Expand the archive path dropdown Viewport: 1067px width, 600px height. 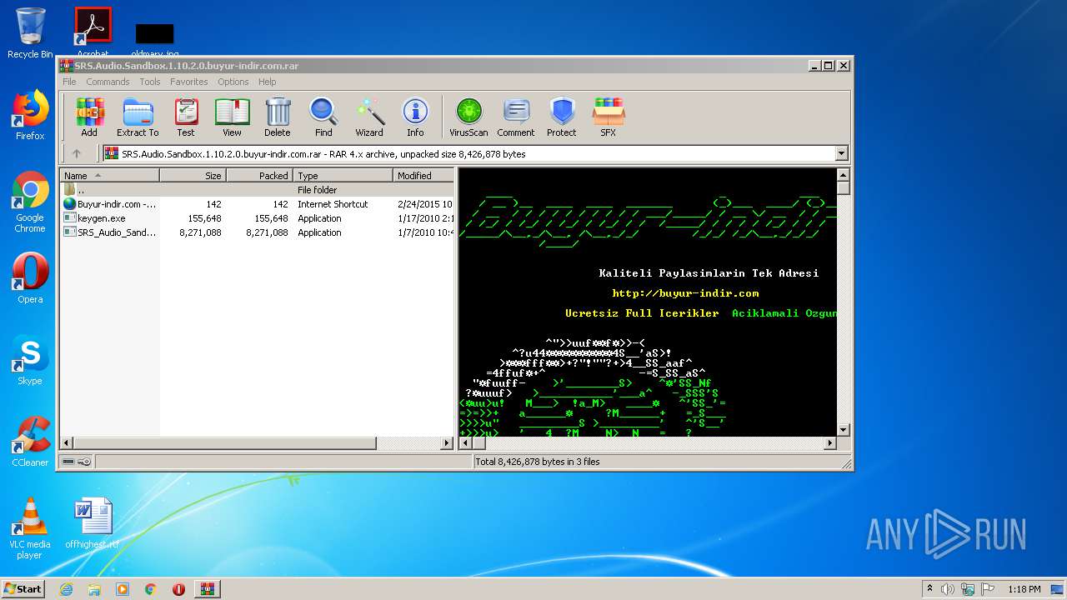coord(841,153)
